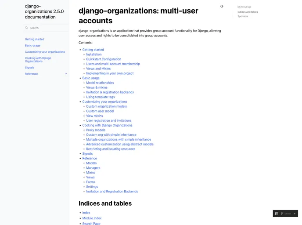Screen dimensions: 302x225
Task: Open Users and multi-account membership link
Action: coord(113,64)
